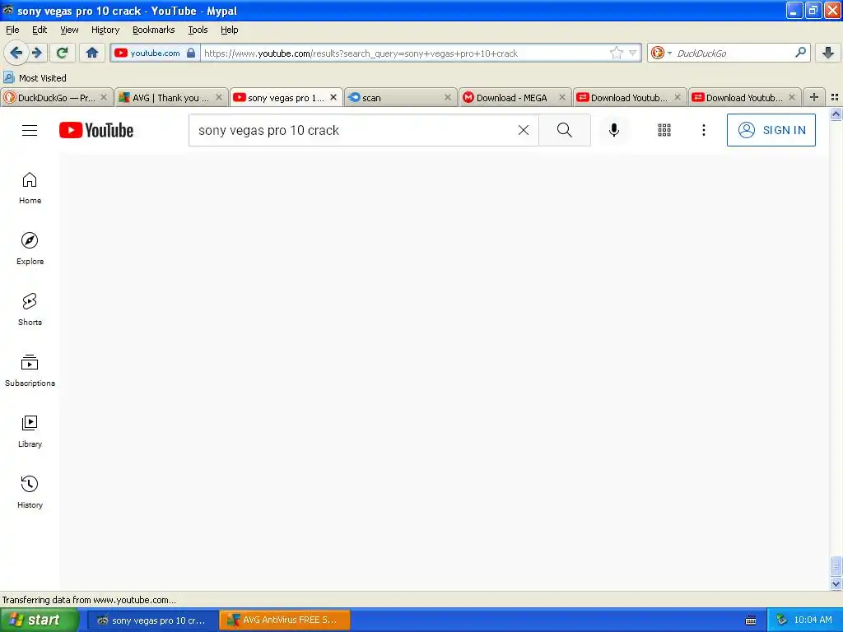Click the SIGN IN button
Viewport: 843px width, 632px height.
point(771,130)
